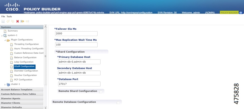Expand the cluster-1 tree node
This screenshot has height=109, width=244.
(x=5, y=84)
